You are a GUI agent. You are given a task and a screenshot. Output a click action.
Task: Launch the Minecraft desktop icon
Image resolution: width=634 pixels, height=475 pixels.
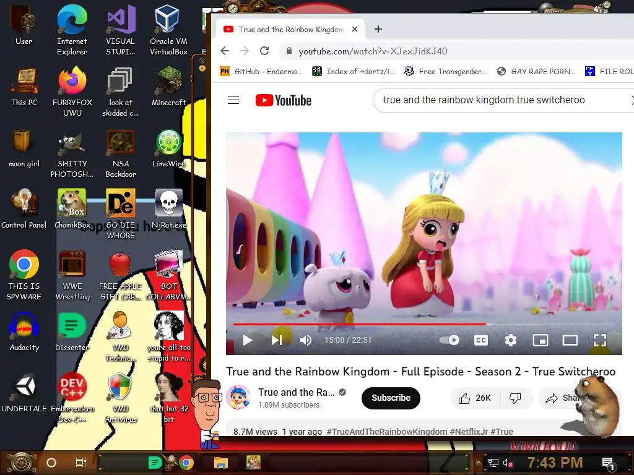click(x=168, y=87)
